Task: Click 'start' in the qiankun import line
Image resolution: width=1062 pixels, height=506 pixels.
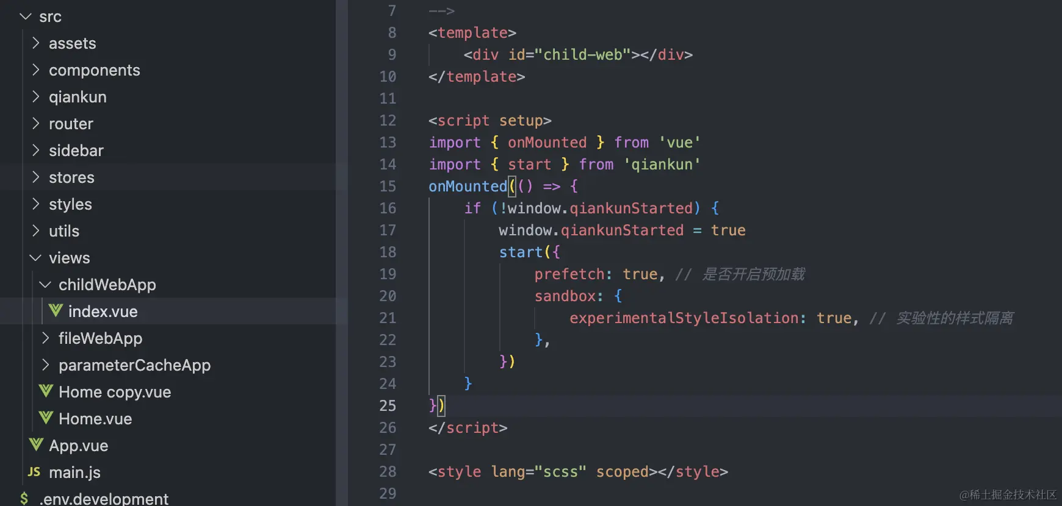Action: (x=529, y=165)
